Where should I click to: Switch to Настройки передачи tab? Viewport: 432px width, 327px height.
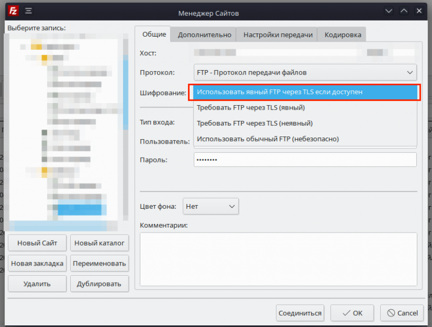tap(278, 35)
